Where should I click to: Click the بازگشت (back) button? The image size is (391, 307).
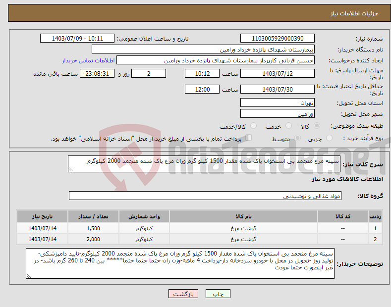point(183,294)
